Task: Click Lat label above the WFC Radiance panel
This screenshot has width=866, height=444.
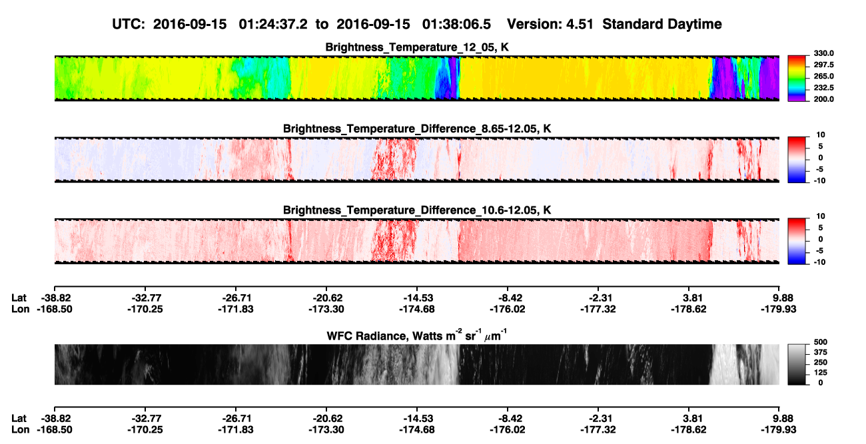Action: pos(19,298)
